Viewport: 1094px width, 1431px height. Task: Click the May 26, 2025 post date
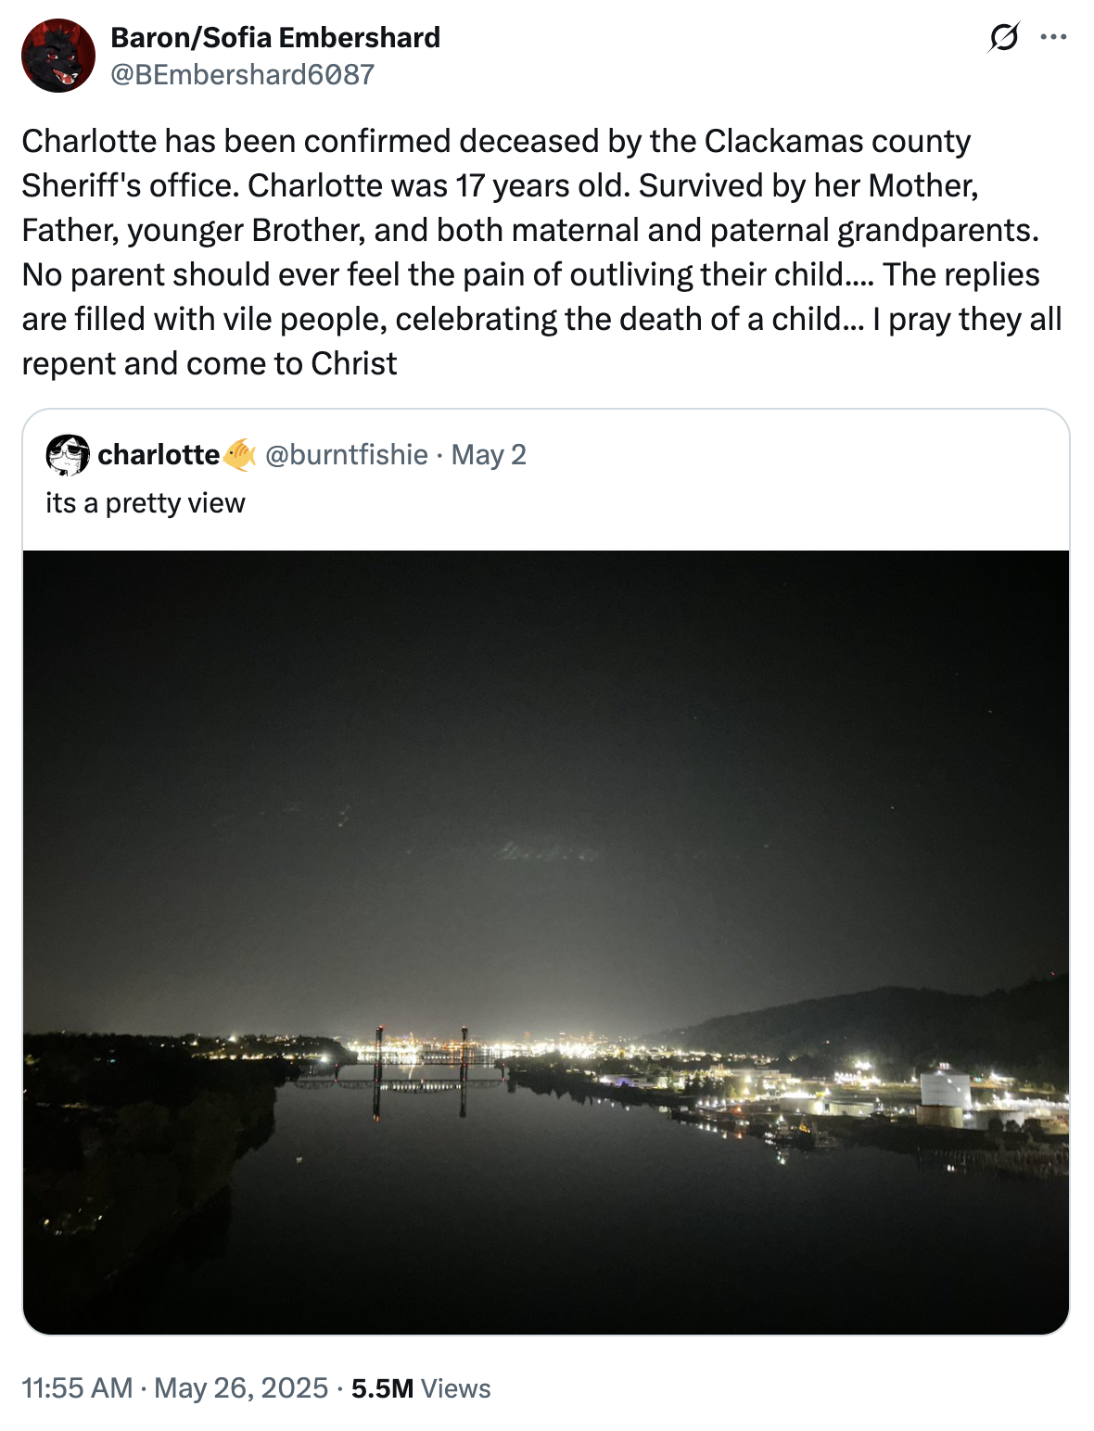coord(241,1388)
